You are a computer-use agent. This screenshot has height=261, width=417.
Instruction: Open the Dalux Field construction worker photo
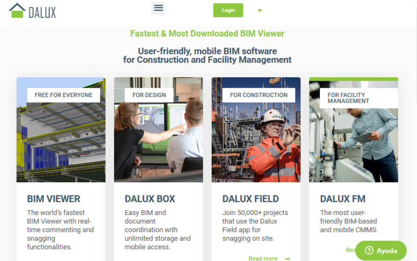tap(256, 130)
